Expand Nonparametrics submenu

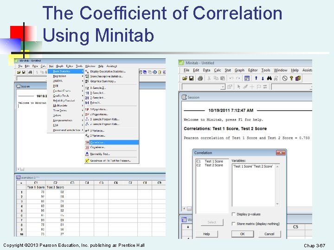tap(66, 120)
